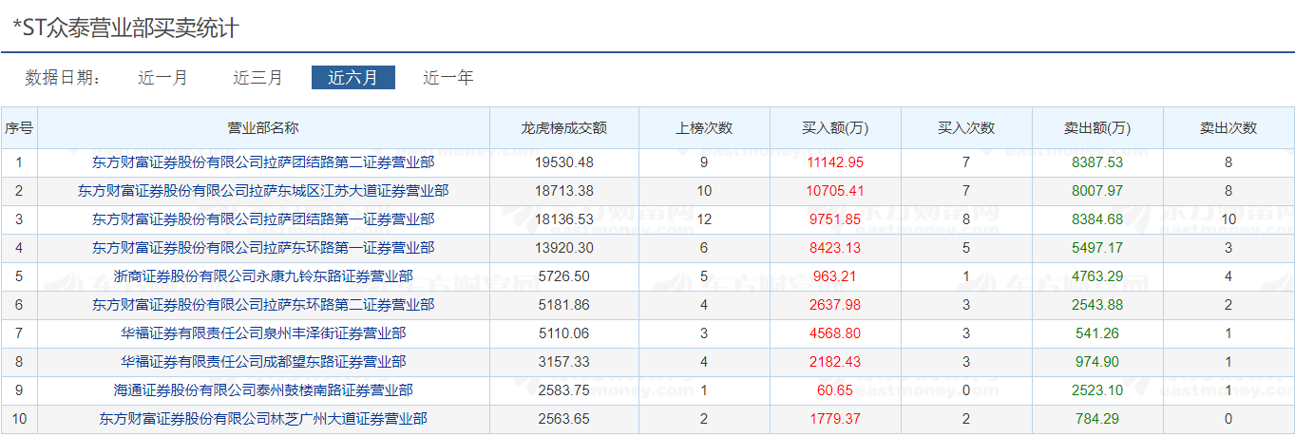
Task: Switch to the 近一月 date range tab
Action: click(163, 78)
